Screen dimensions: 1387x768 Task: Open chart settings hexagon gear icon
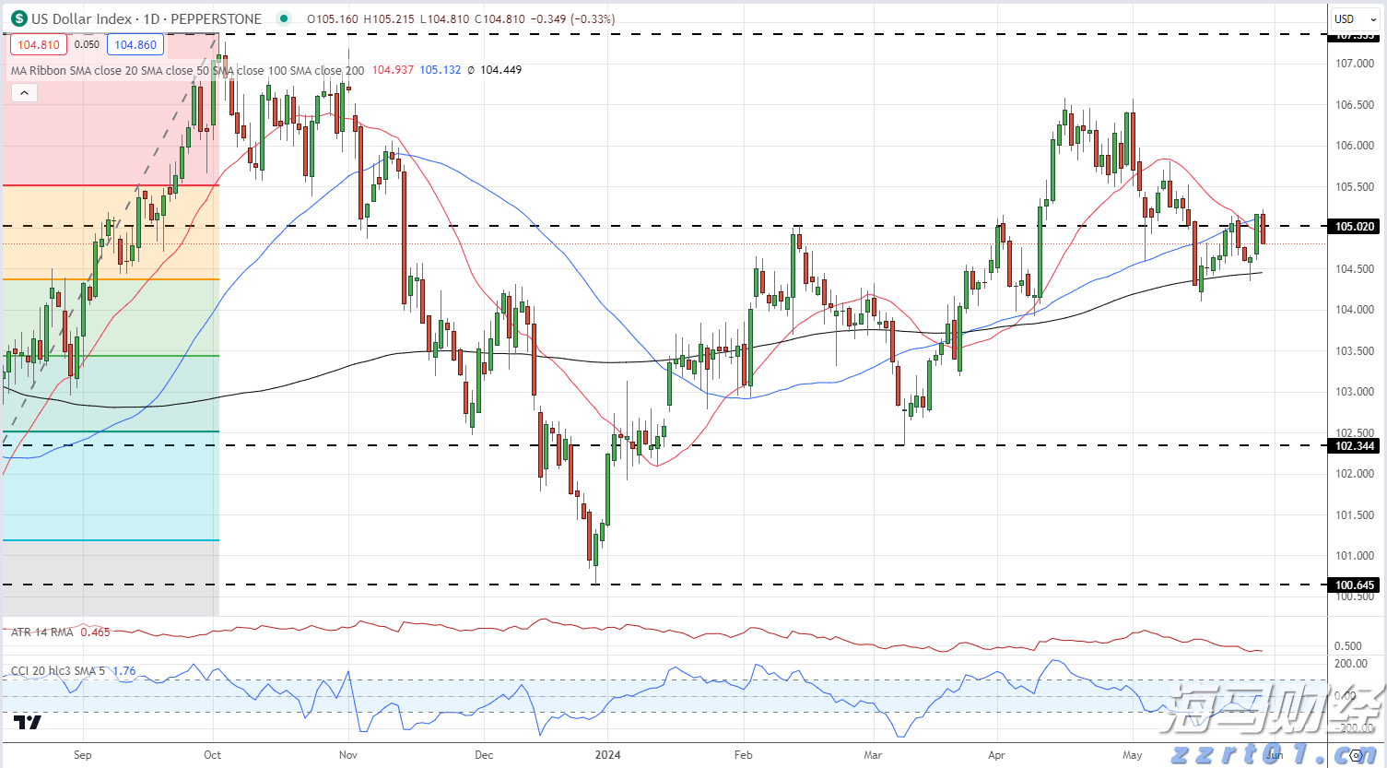1357,756
